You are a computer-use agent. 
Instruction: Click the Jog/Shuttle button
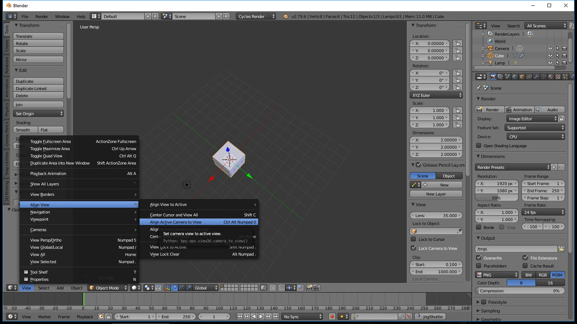(430, 317)
